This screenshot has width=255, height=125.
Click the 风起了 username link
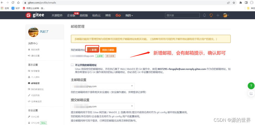tap(44, 32)
